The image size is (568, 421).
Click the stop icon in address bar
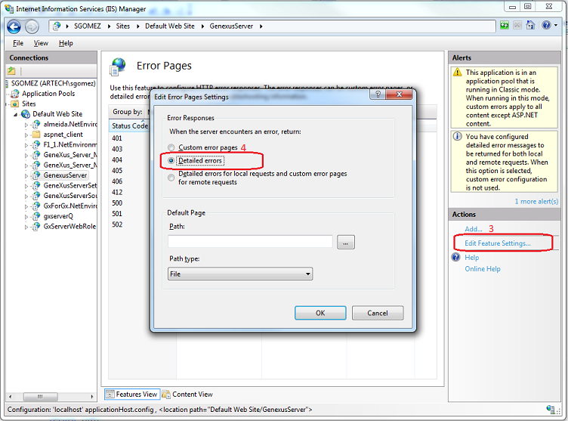coord(517,26)
